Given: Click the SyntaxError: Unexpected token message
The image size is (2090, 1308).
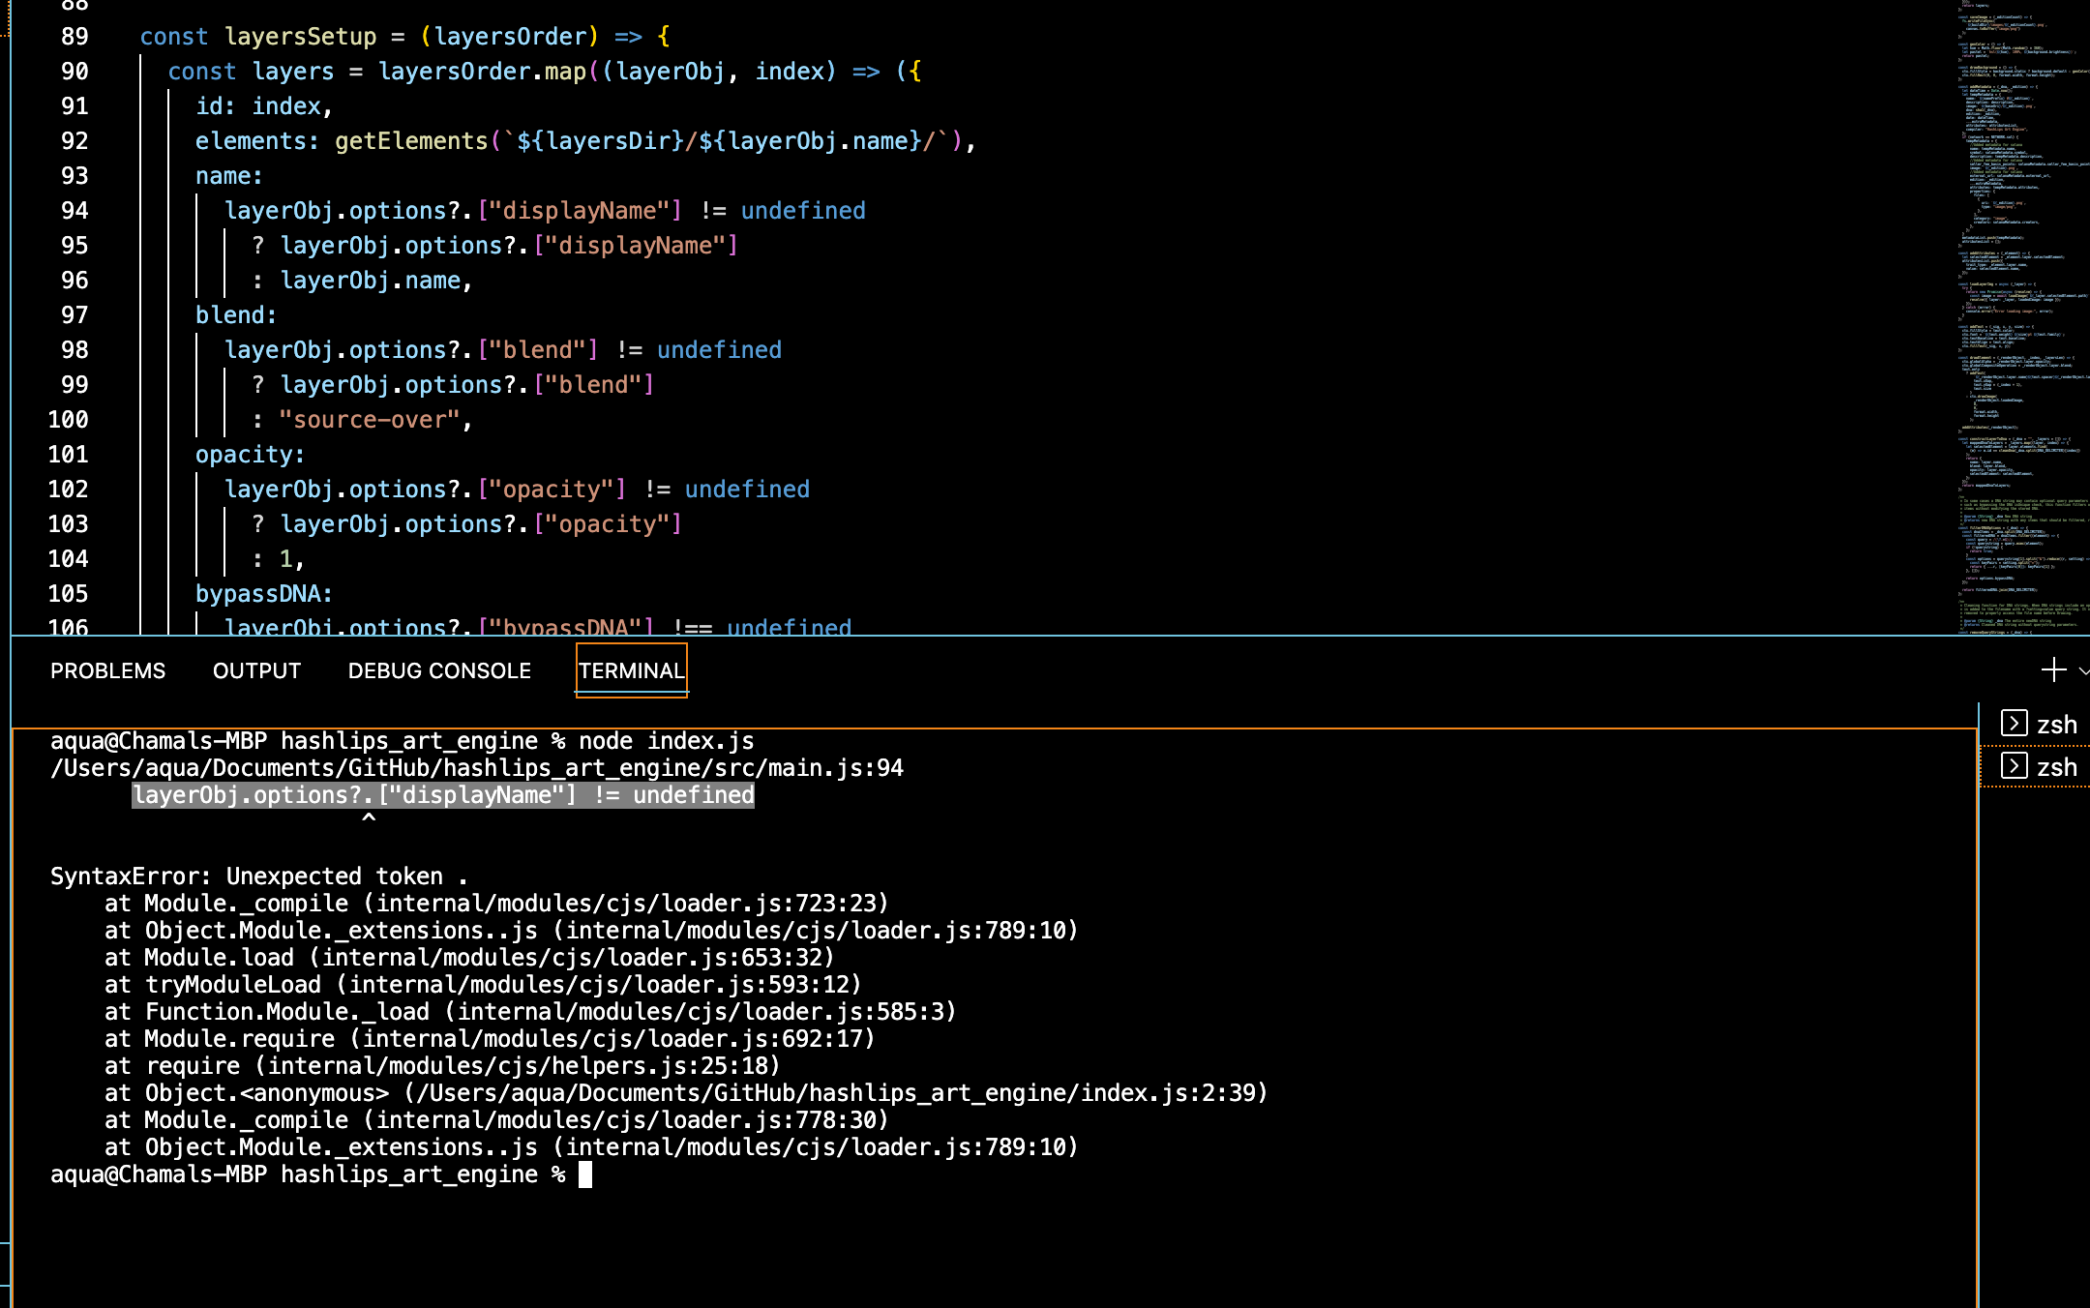Looking at the screenshot, I should [x=259, y=877].
